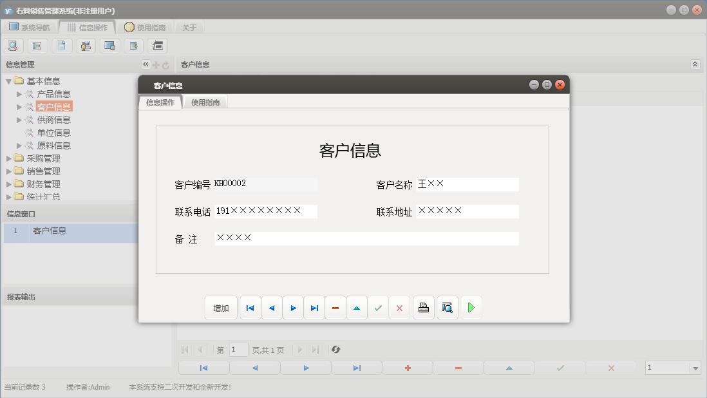Confirm the record with the green checkmark
This screenshot has height=398, width=707.
pyautogui.click(x=378, y=307)
